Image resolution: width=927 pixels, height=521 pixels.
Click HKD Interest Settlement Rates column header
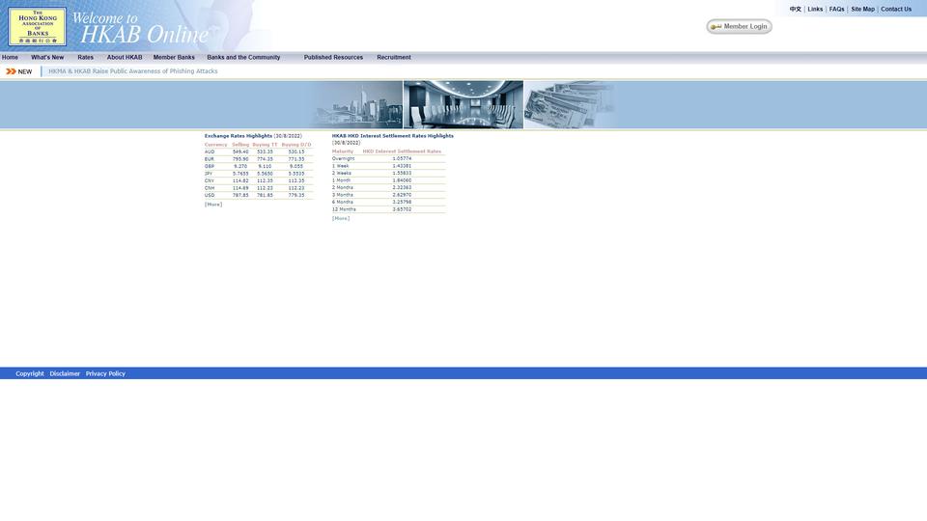tap(402, 151)
